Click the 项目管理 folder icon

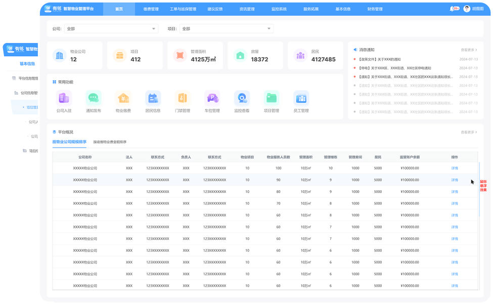(272, 98)
